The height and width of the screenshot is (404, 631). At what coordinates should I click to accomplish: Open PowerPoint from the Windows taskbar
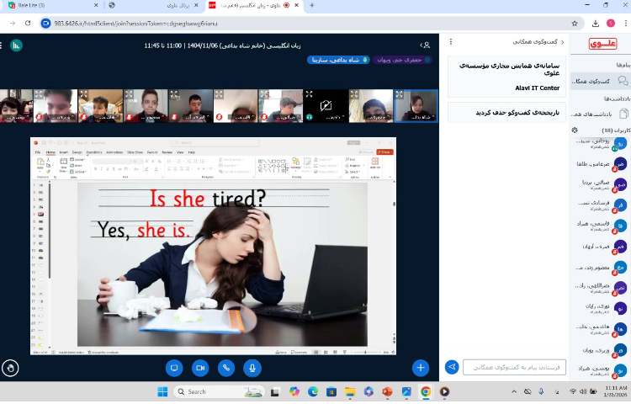[x=387, y=391]
